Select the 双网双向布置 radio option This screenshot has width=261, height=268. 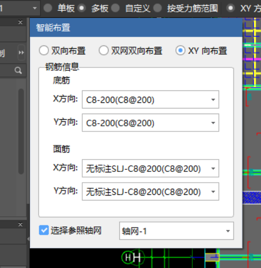tap(103, 51)
